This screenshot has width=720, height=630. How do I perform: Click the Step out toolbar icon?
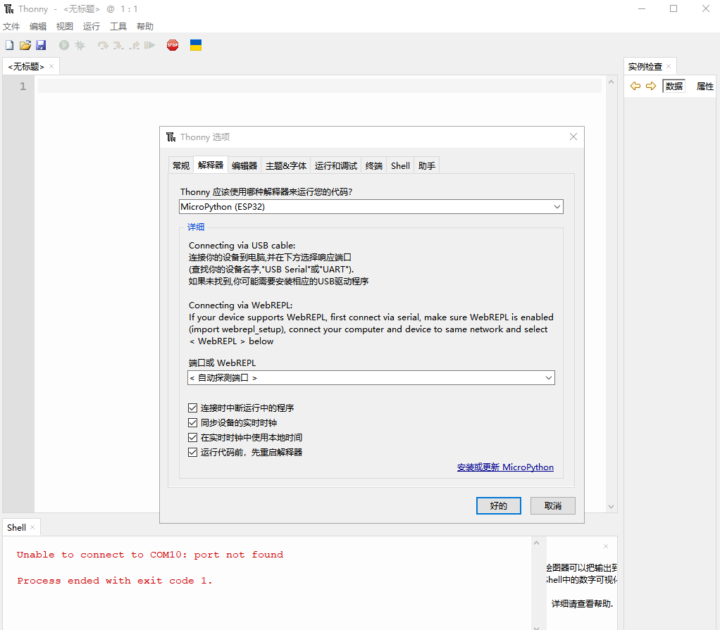[x=134, y=45]
